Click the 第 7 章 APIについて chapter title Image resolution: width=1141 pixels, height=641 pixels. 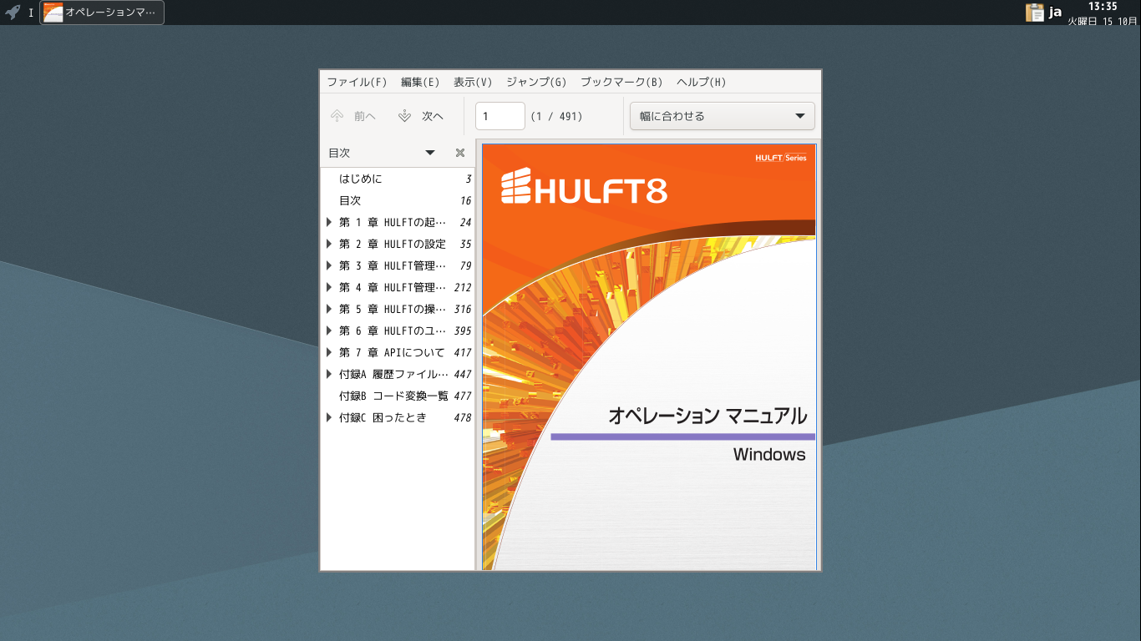click(x=392, y=352)
